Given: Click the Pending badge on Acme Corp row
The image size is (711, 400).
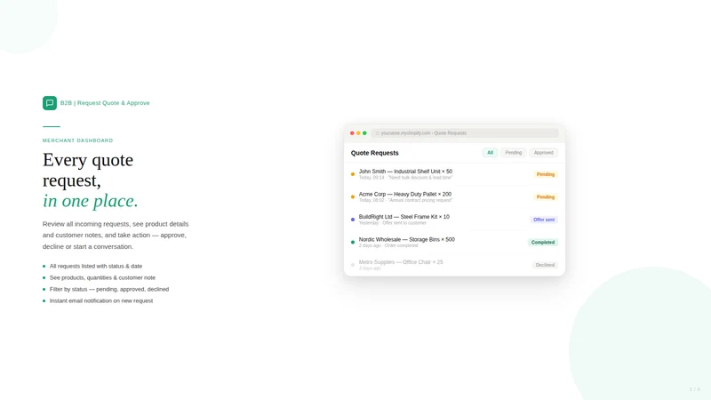Looking at the screenshot, I should (546, 197).
